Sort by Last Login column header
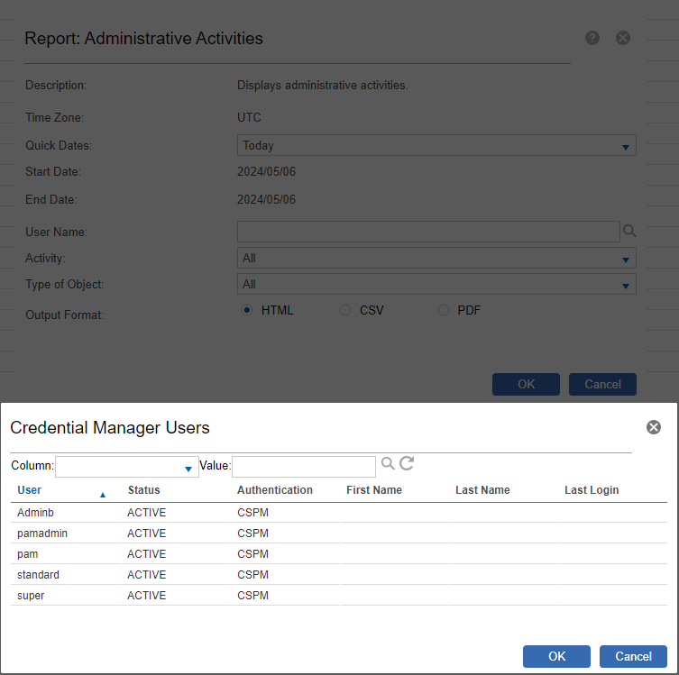 592,490
